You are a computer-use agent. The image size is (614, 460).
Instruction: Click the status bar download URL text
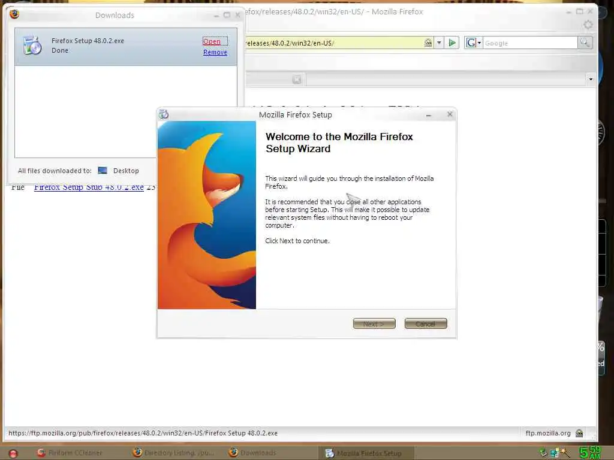tap(143, 433)
